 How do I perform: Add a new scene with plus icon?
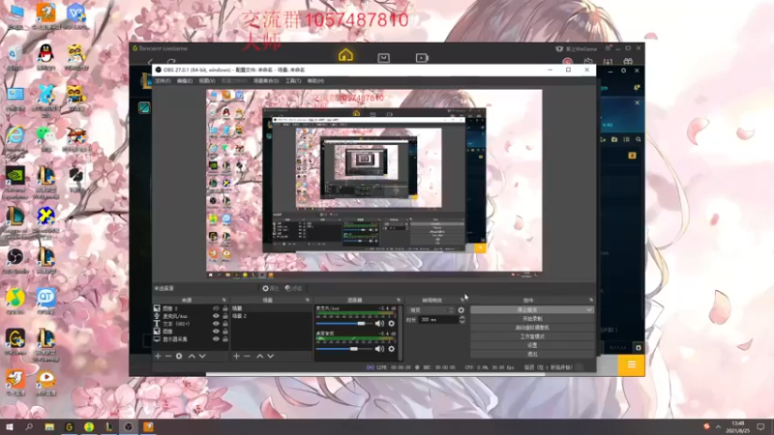click(x=236, y=356)
